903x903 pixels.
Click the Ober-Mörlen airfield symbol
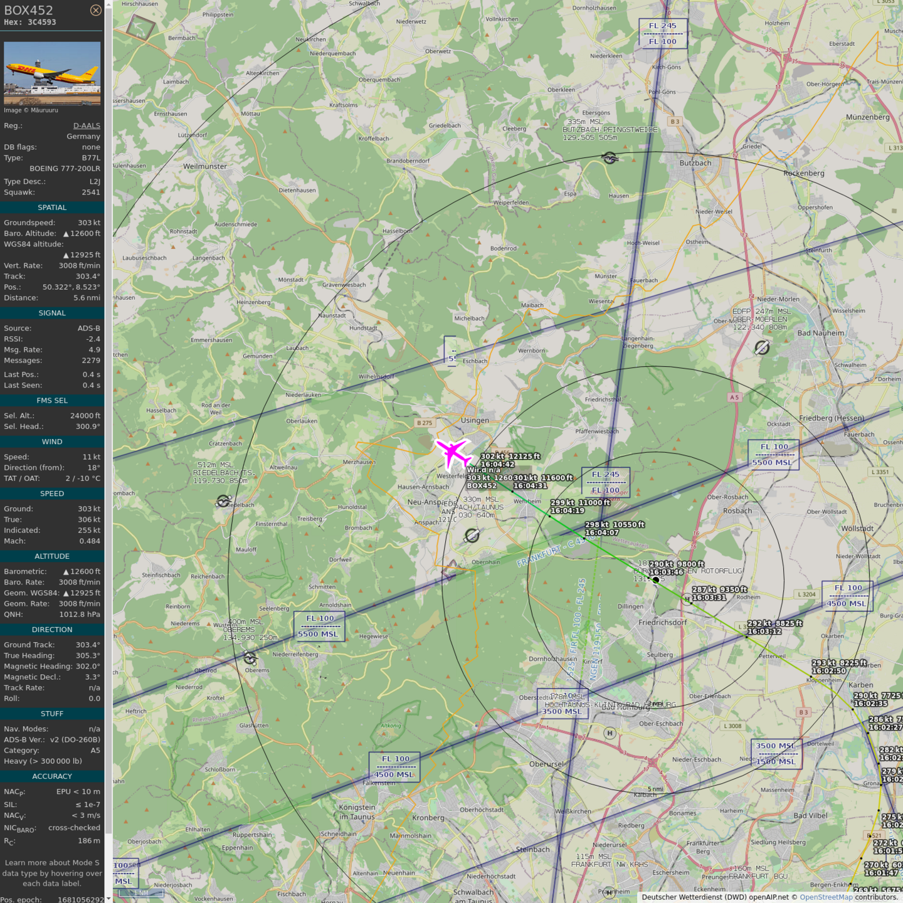762,347
